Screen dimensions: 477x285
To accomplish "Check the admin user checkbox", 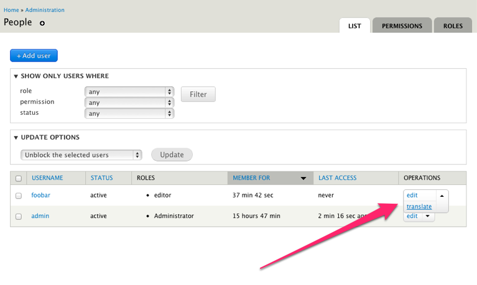I will 19,216.
